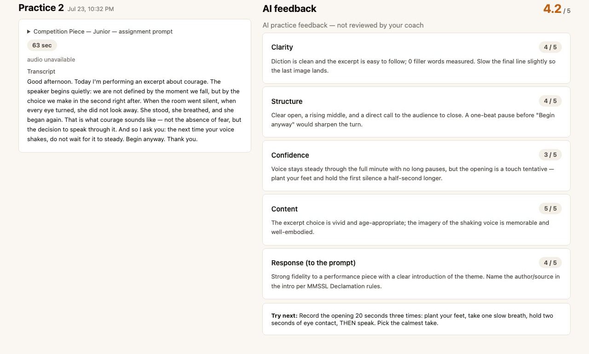
Task: Select the Confidence feedback heading
Action: click(290, 155)
